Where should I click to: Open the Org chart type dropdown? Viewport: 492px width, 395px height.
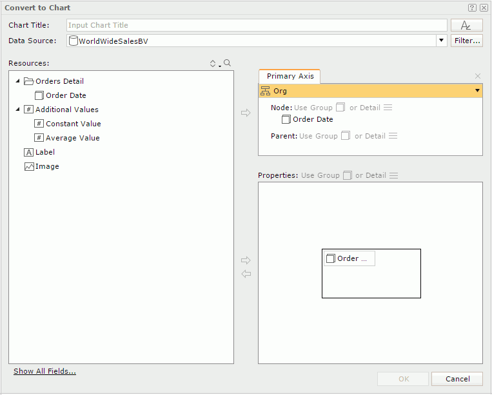coord(477,91)
